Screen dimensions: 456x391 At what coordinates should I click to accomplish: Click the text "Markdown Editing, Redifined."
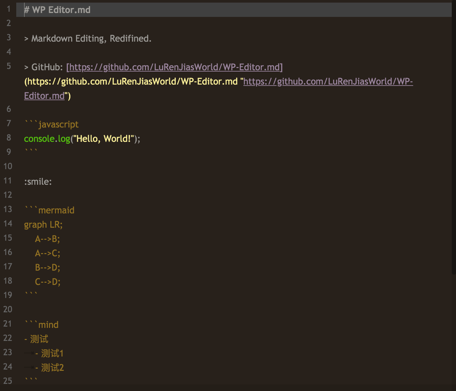click(91, 39)
